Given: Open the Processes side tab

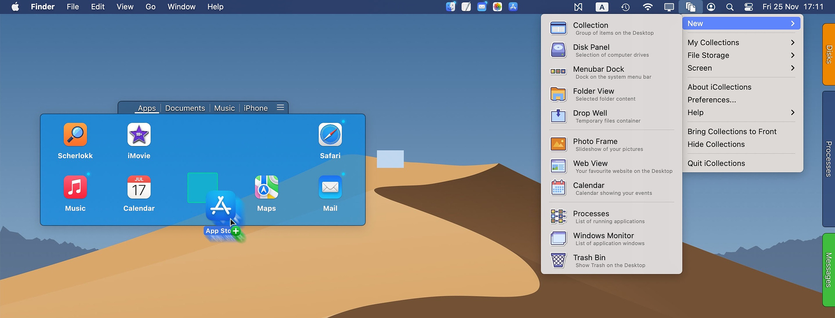Looking at the screenshot, I should point(828,159).
